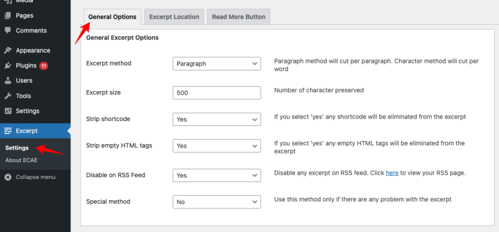Click the Collapse menu arrow icon
Screen dimensions: 499x232
point(8,177)
